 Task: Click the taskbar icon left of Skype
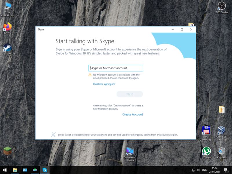(x=35, y=170)
